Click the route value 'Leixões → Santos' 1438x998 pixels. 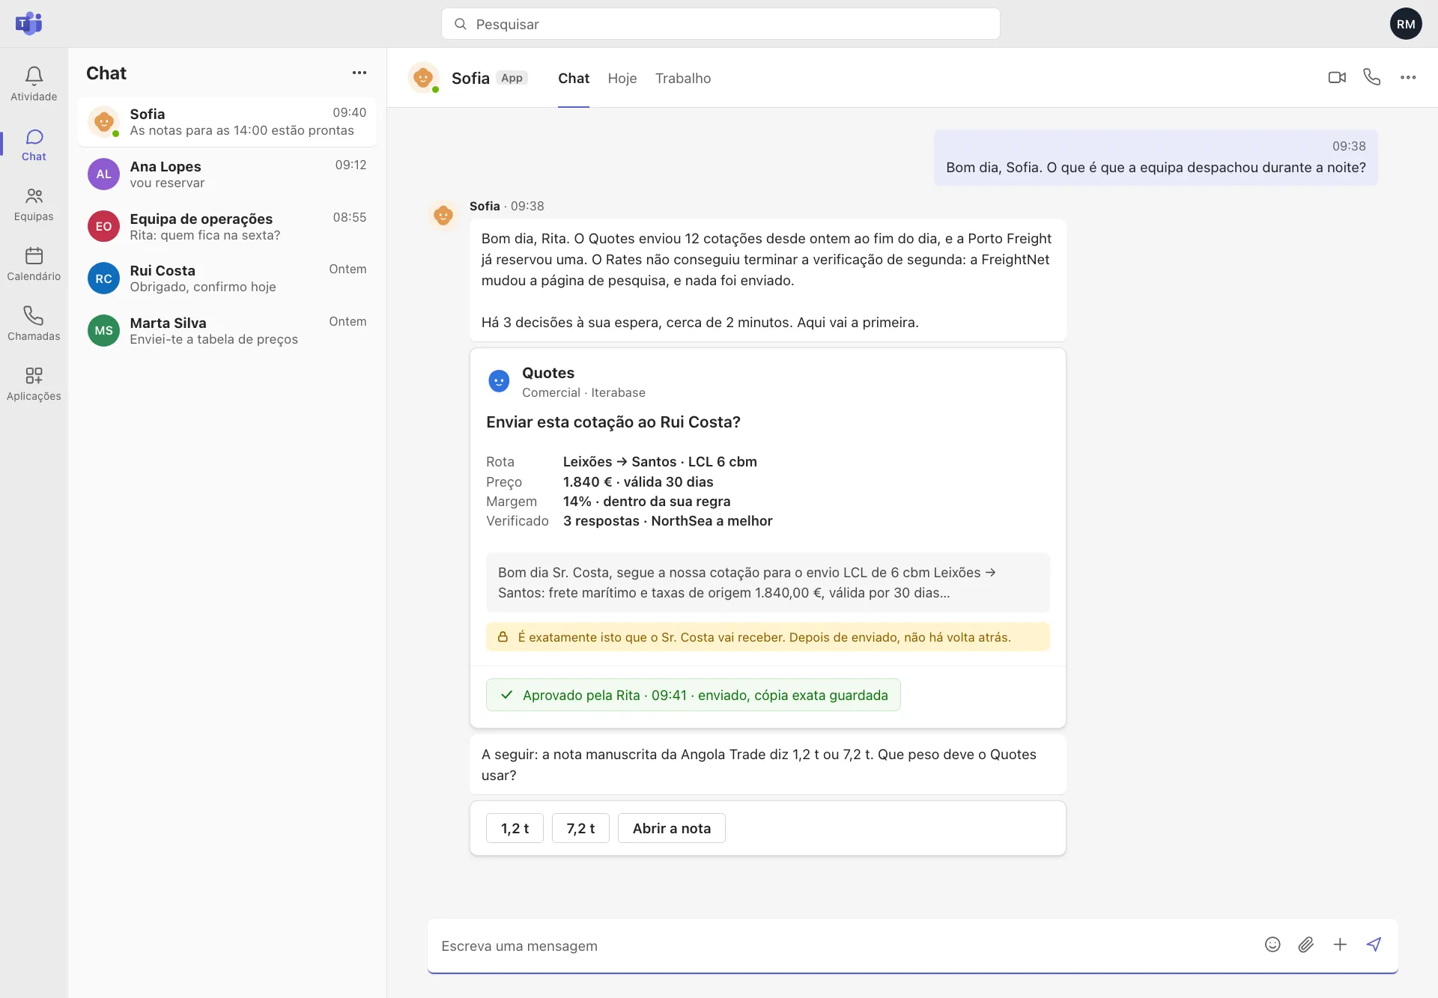(x=660, y=462)
